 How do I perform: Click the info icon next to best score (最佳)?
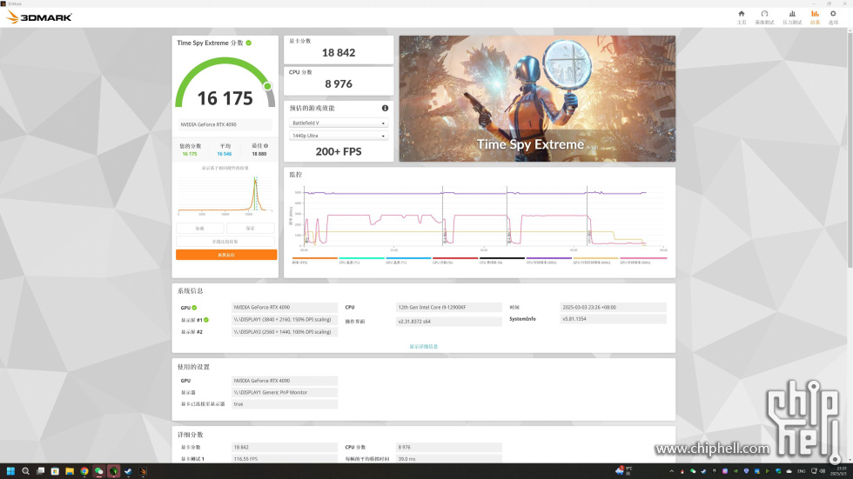(x=266, y=145)
